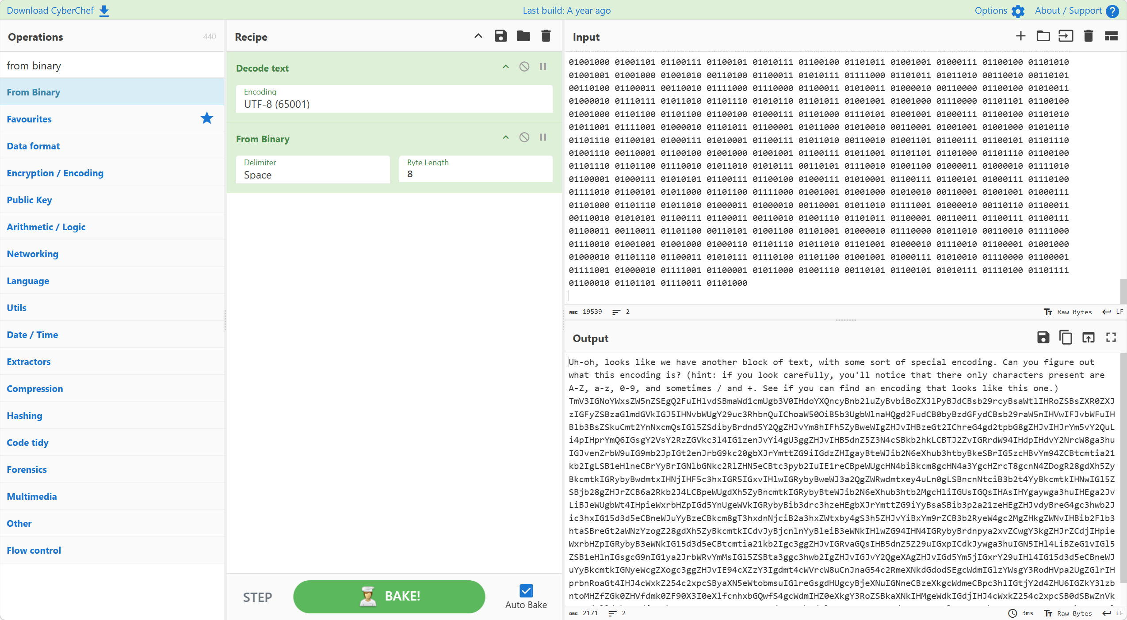Open the Encoding dropdown showing UTF-8

[x=393, y=99]
